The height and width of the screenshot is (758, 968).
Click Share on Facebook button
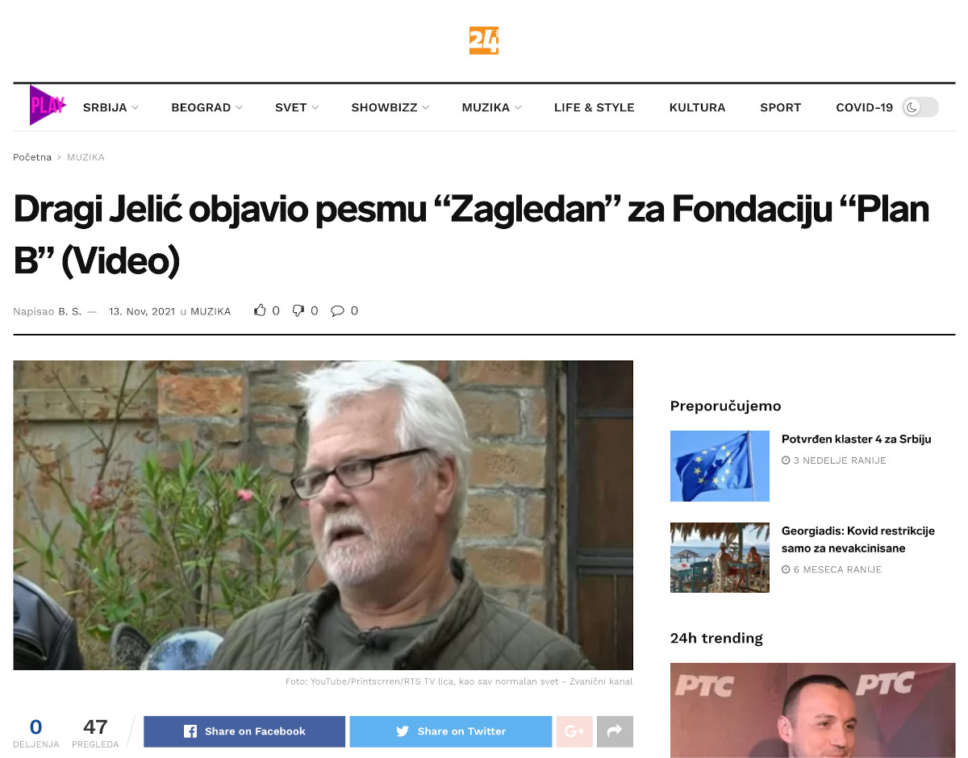244,731
